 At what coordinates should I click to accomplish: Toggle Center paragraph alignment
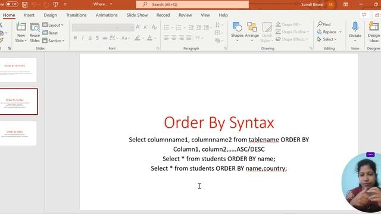(x=174, y=38)
